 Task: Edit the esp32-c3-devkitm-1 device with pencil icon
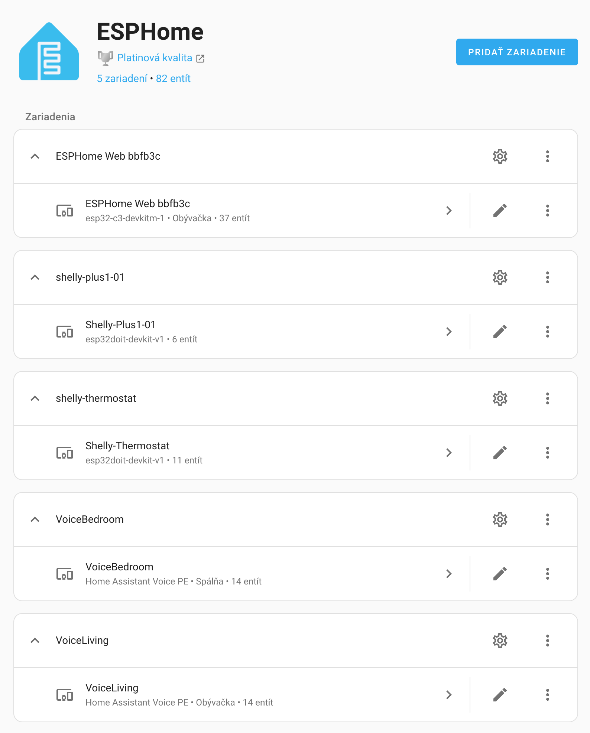500,211
